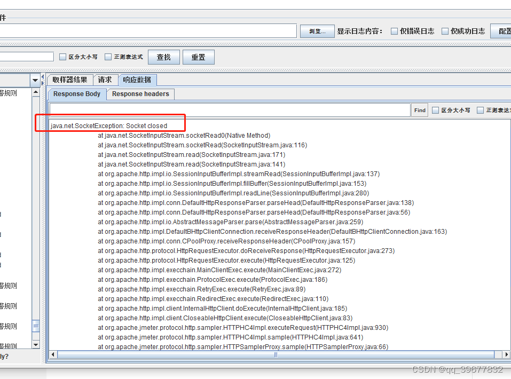The height and width of the screenshot is (379, 511).
Task: Click the HTTPHC4Impl.executeRequest stack line
Action: (243, 328)
